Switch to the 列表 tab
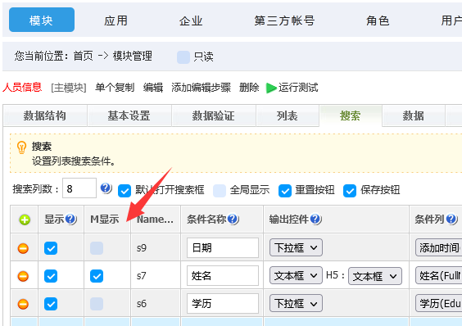 point(288,115)
